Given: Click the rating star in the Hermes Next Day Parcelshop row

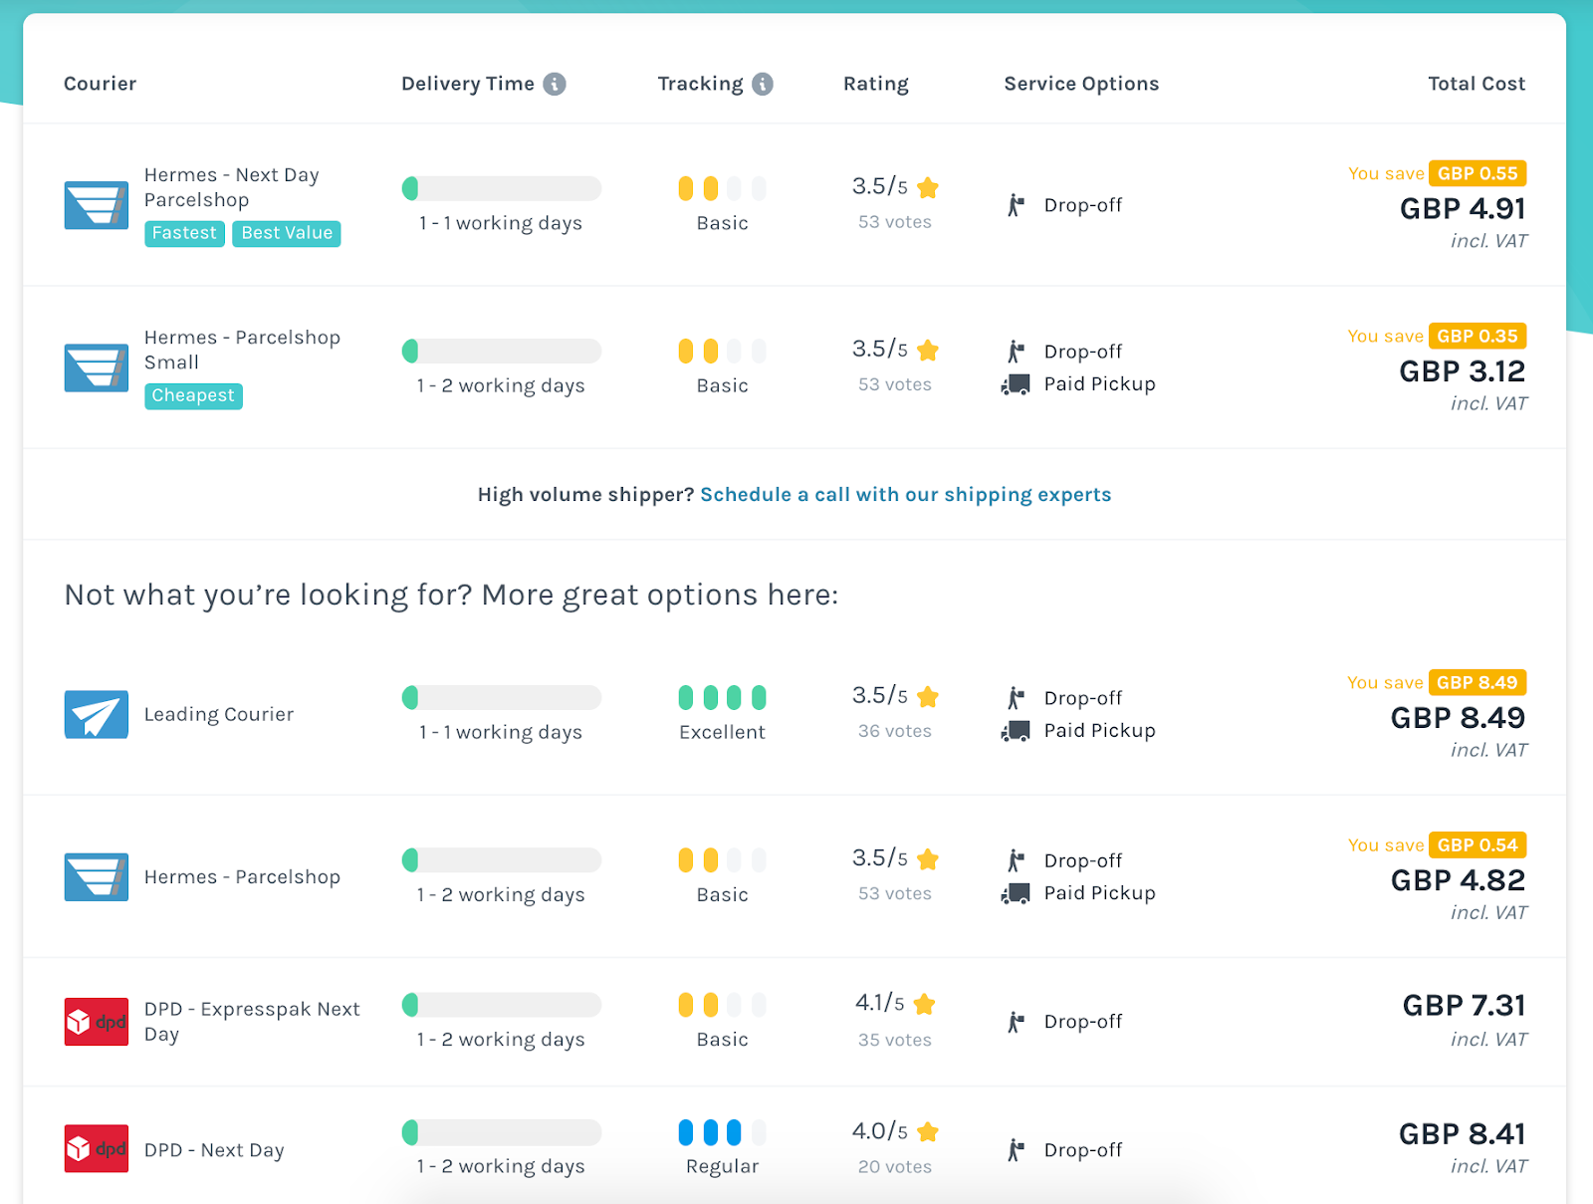Looking at the screenshot, I should pos(928,187).
